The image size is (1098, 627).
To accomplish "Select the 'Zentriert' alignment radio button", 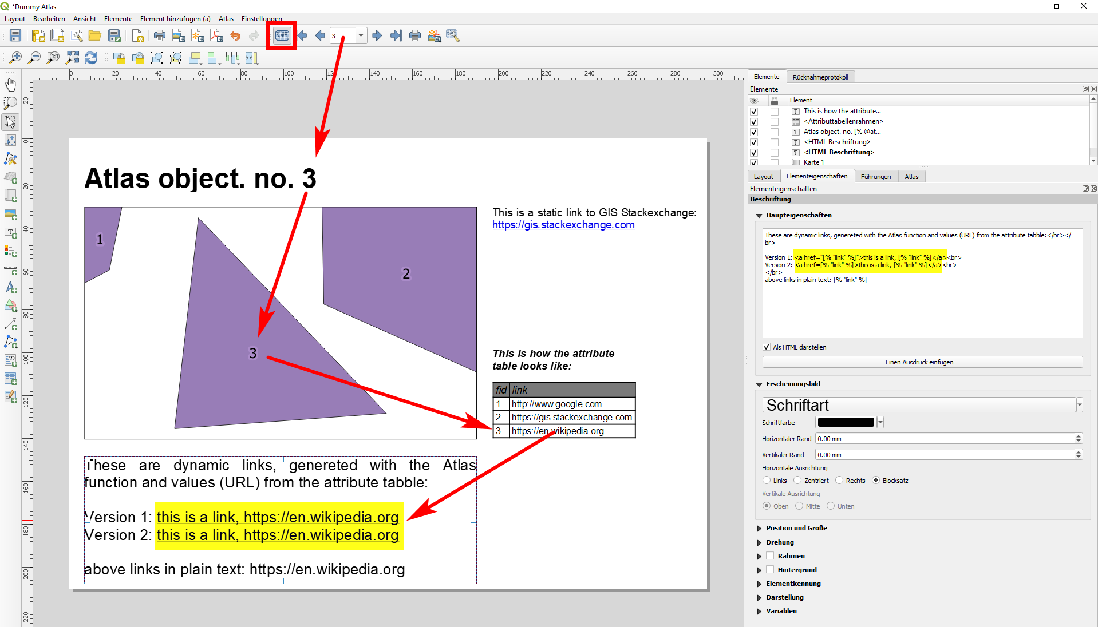I will click(x=797, y=481).
